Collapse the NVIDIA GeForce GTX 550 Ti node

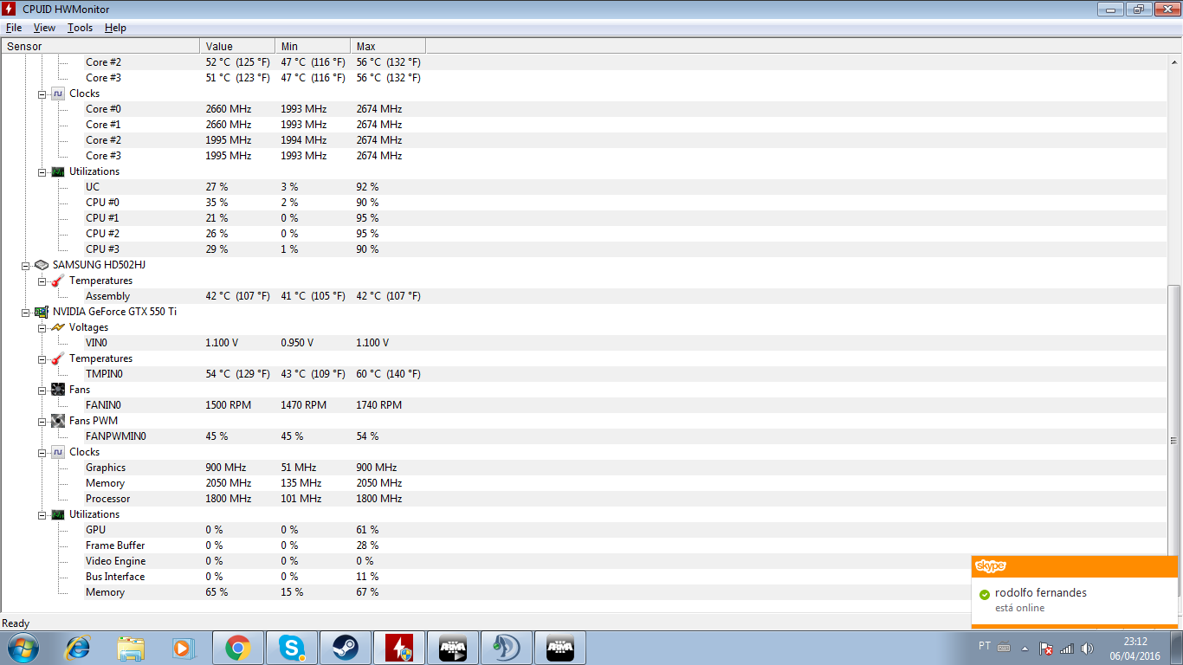(x=26, y=312)
